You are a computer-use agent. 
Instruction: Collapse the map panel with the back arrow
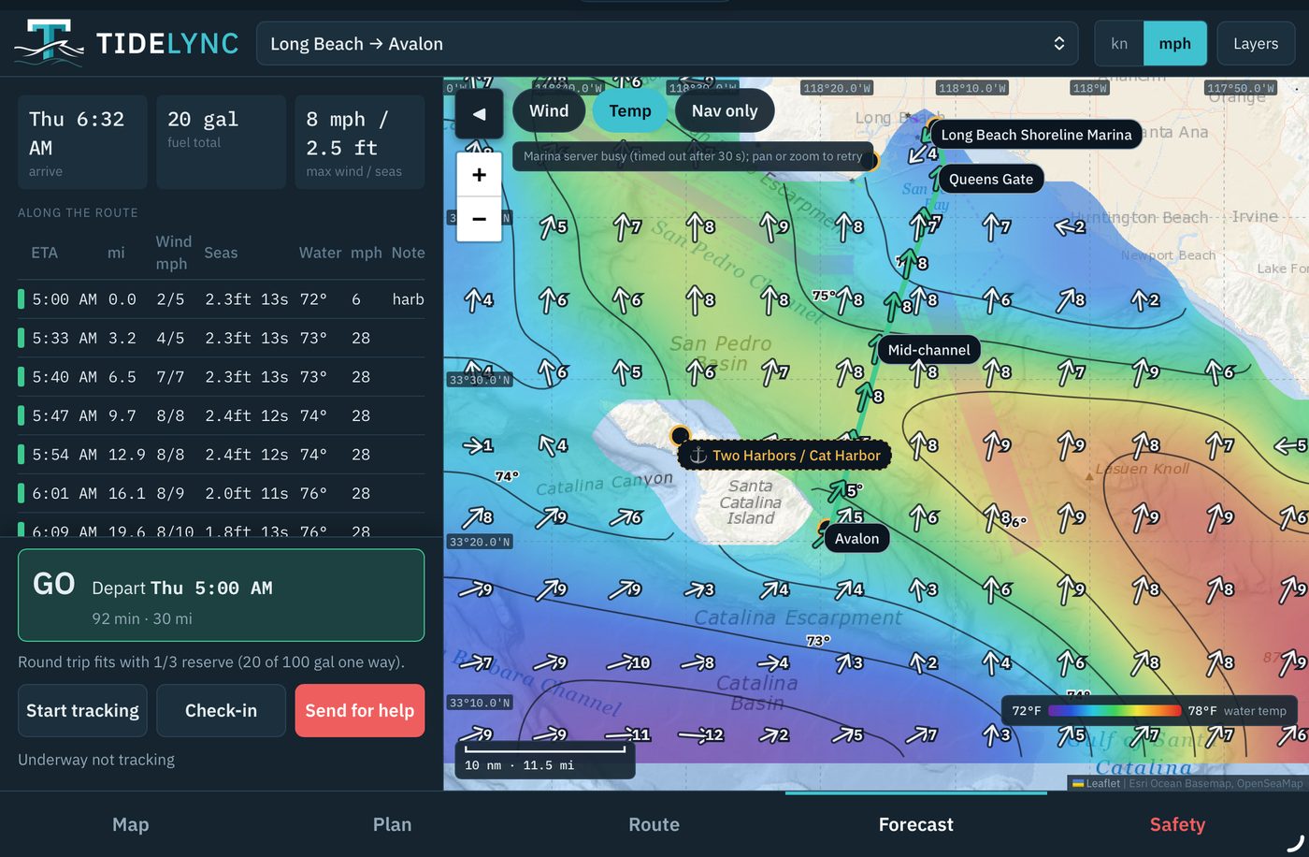point(479,114)
